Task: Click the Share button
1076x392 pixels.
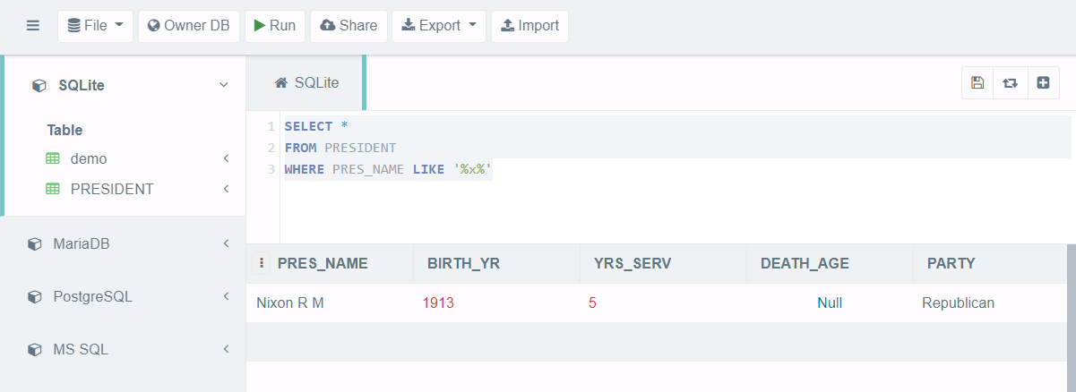Action: 349,26
